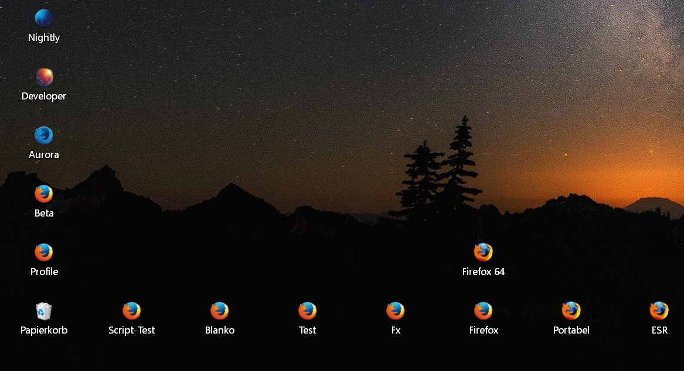Select the Papierkorb recycle bin icon
The height and width of the screenshot is (371, 684).
[43, 311]
